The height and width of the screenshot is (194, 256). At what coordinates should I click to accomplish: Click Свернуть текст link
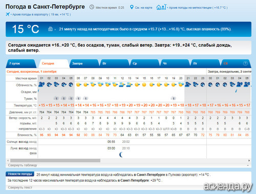20,187
